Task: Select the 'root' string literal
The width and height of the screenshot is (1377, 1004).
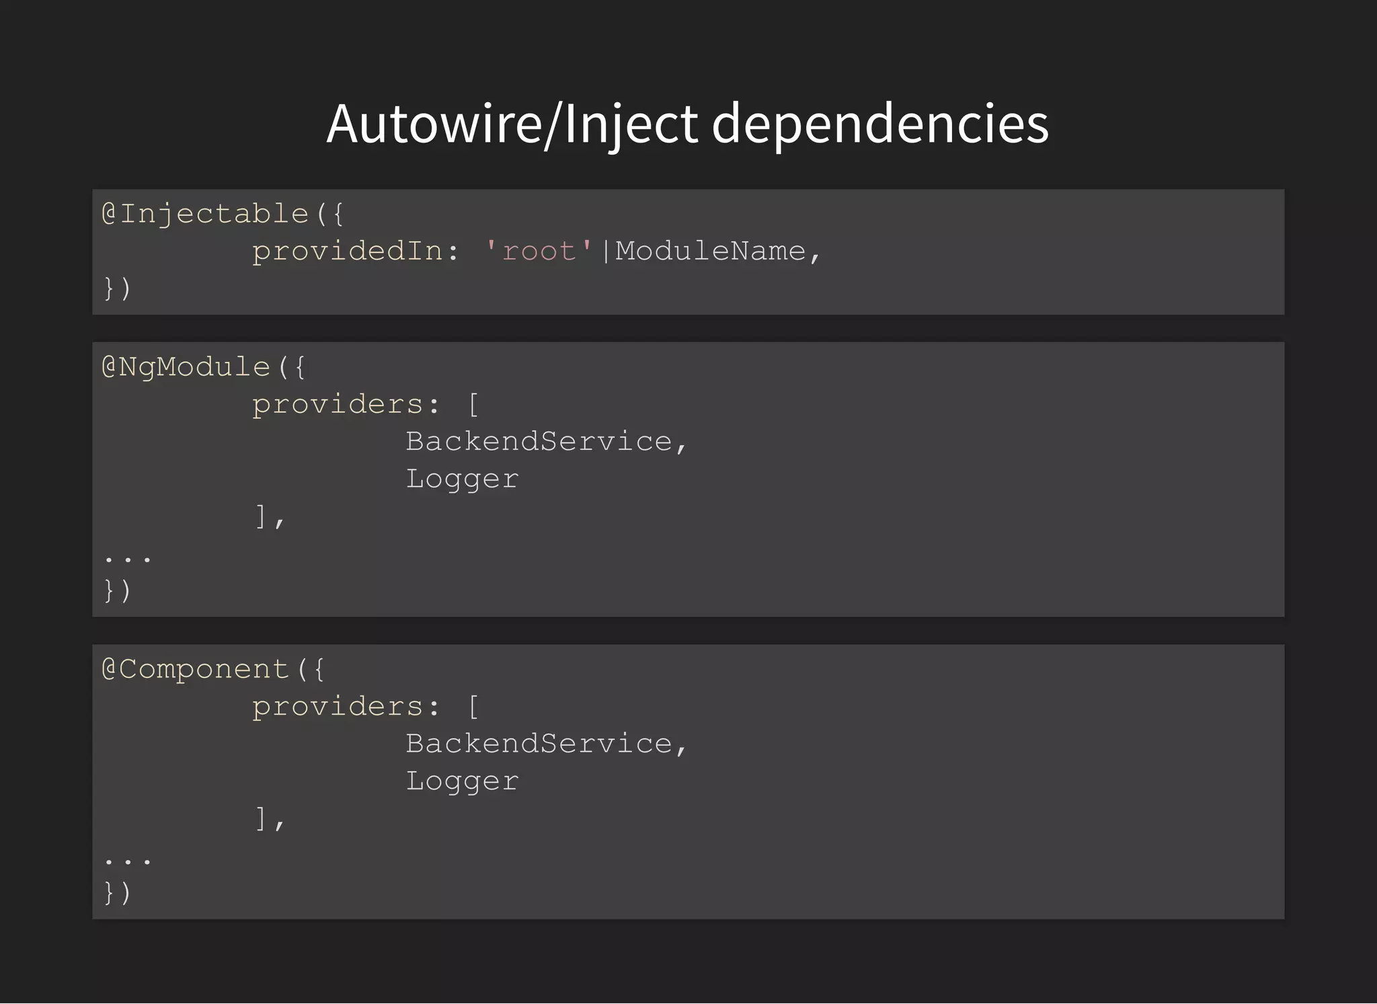Action: pos(539,251)
